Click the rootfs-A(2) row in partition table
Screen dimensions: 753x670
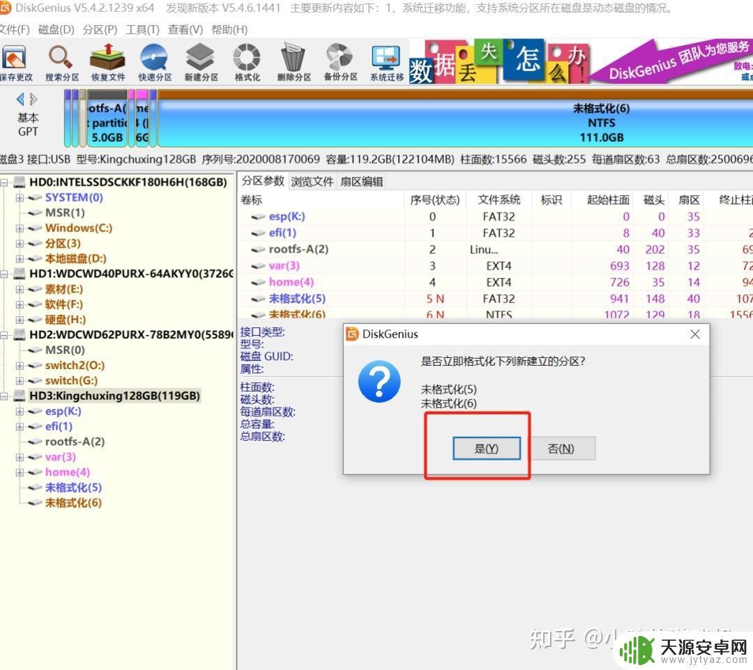pos(494,249)
